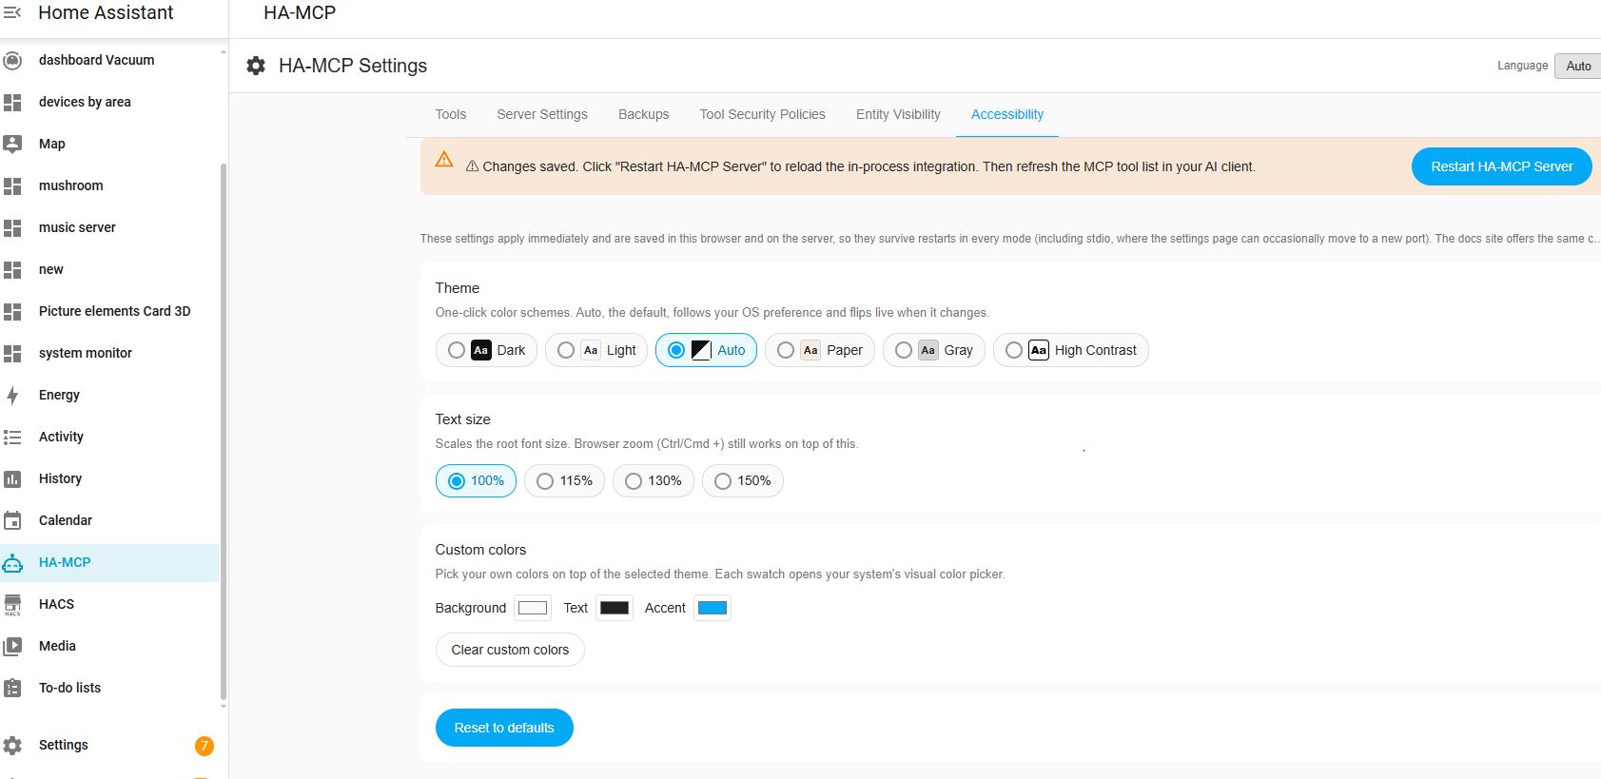Click the music server dashboard icon

(12, 227)
